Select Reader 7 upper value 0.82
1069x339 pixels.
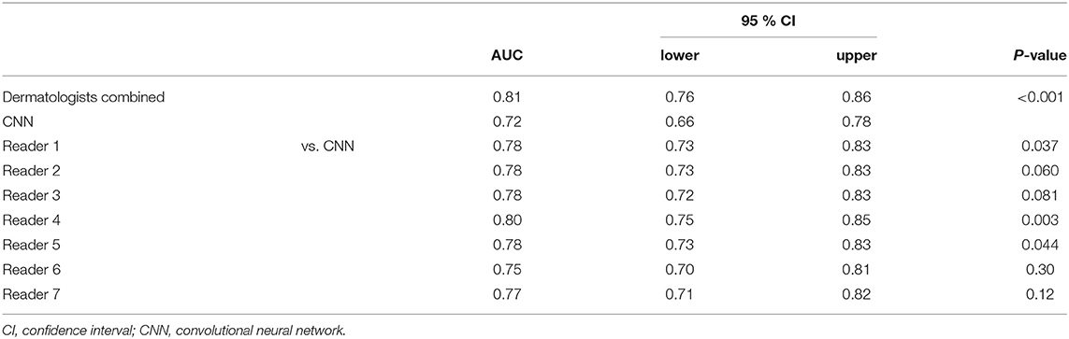coord(857,293)
